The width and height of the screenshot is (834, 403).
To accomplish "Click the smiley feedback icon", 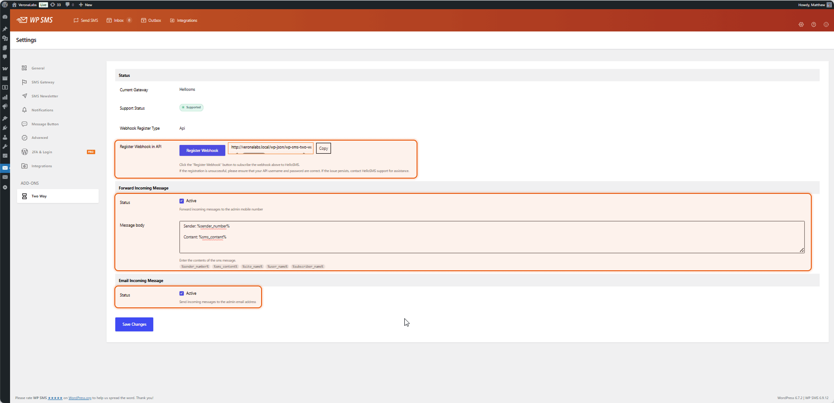I will pyautogui.click(x=826, y=24).
